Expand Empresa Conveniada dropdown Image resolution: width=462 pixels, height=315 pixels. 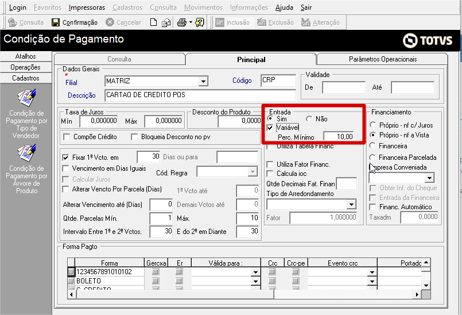(429, 178)
